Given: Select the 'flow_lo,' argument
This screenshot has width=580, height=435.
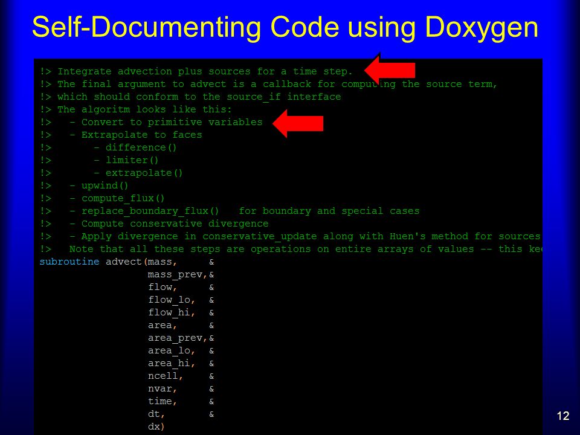Looking at the screenshot, I should (171, 300).
